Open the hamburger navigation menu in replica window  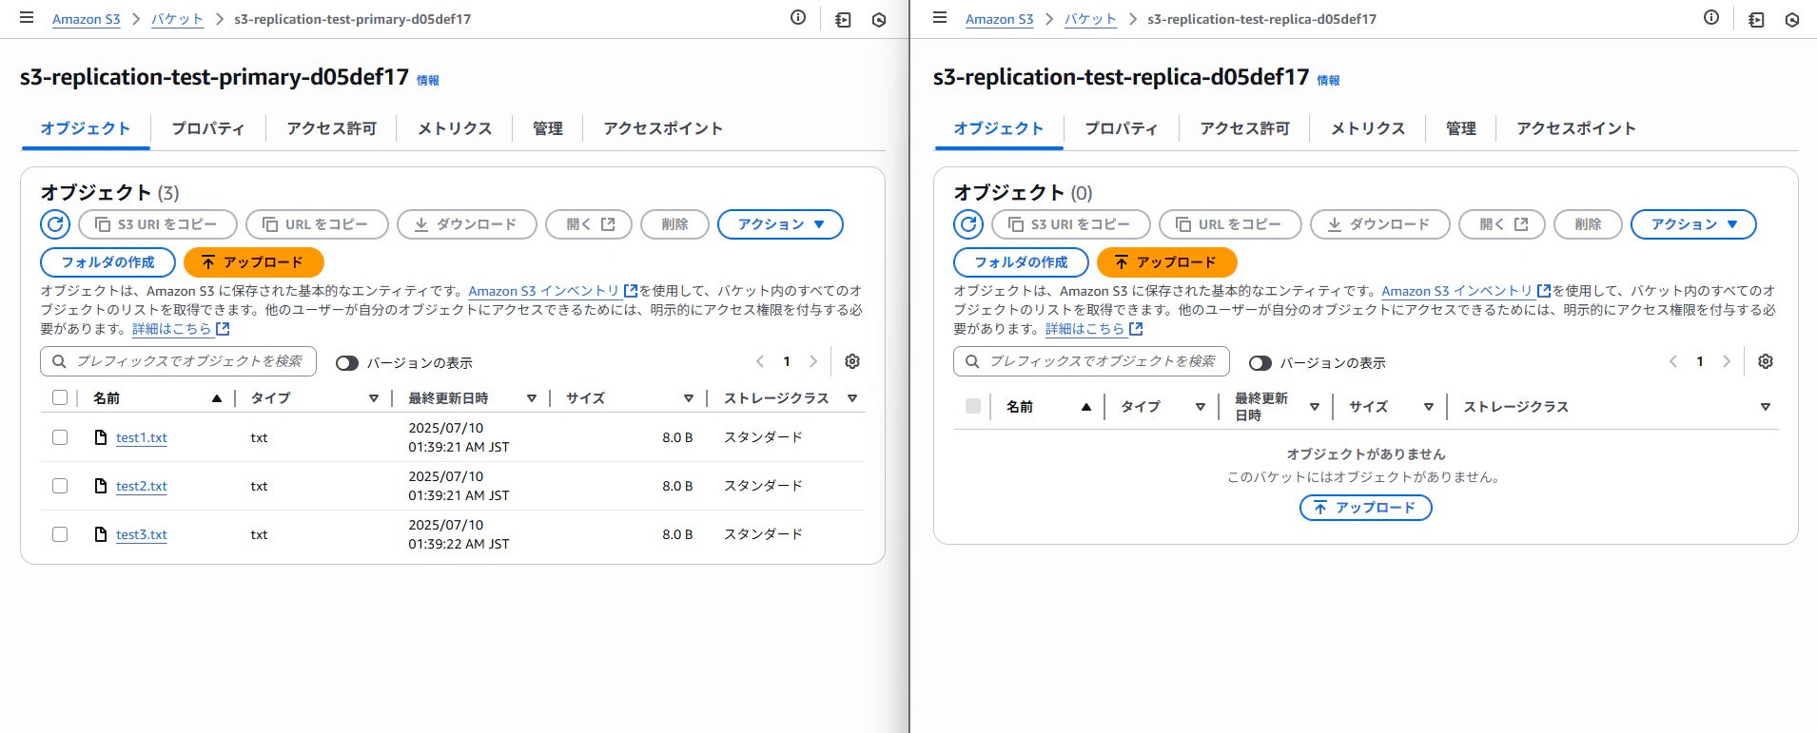point(940,18)
